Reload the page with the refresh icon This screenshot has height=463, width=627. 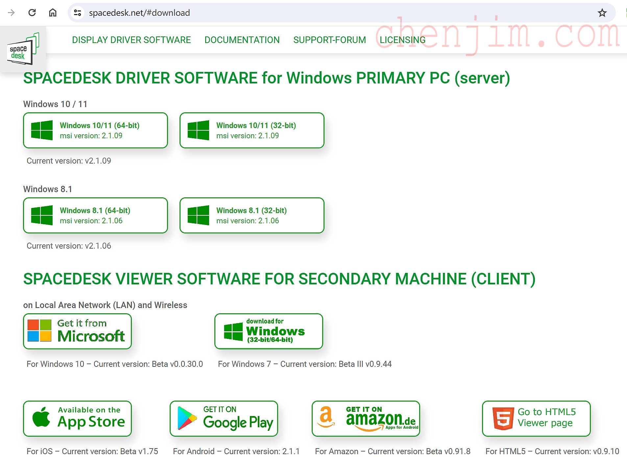pos(32,13)
